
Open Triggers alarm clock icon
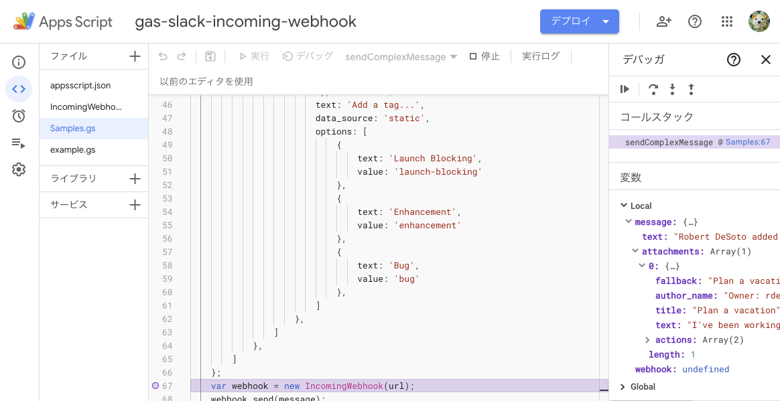[19, 116]
